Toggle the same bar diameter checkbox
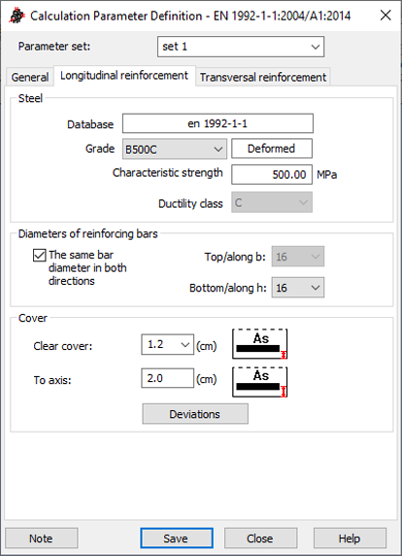 [x=39, y=255]
